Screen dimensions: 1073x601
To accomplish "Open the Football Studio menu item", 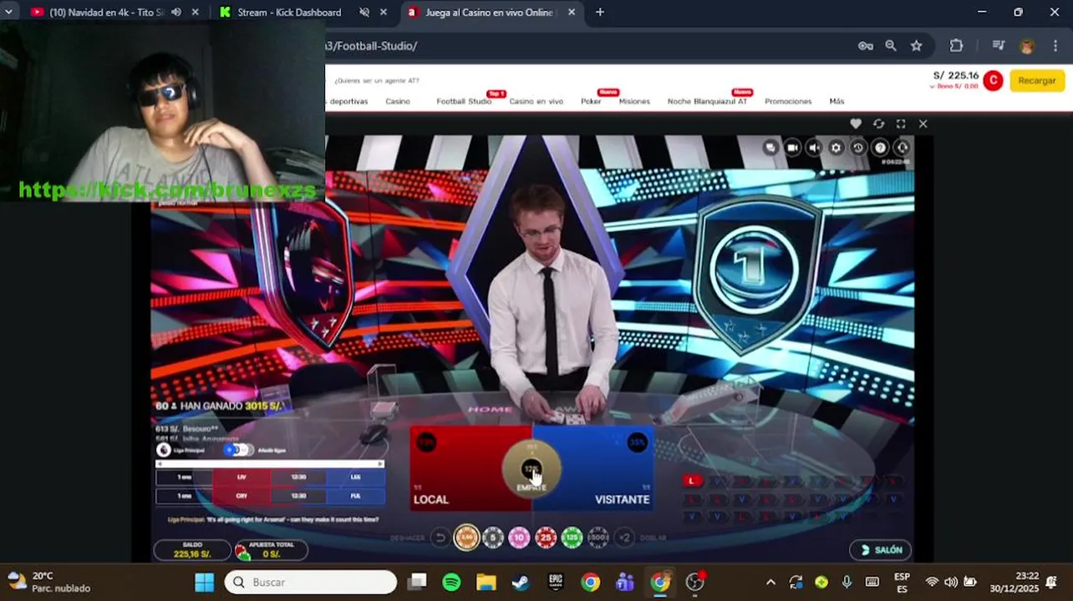I will coord(464,101).
